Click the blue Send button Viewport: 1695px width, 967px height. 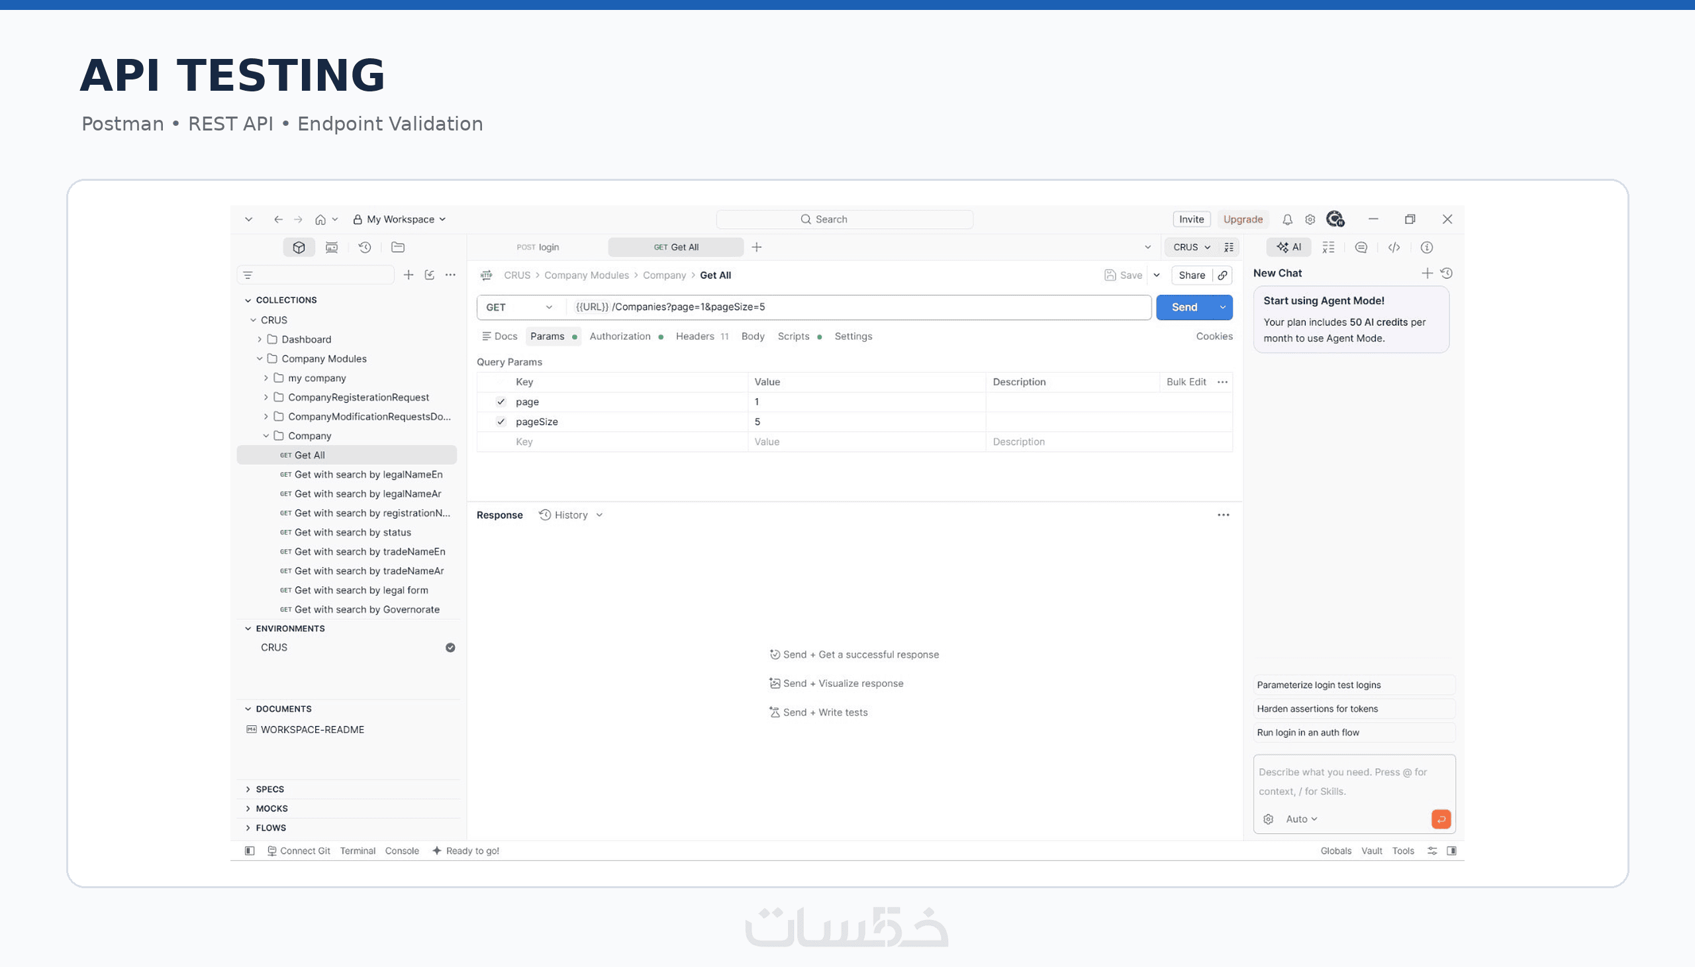[x=1184, y=307]
